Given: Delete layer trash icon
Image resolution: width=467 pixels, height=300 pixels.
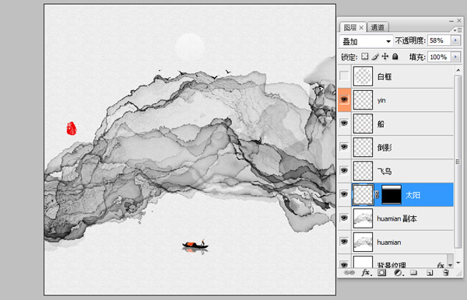Looking at the screenshot, I should 445,273.
